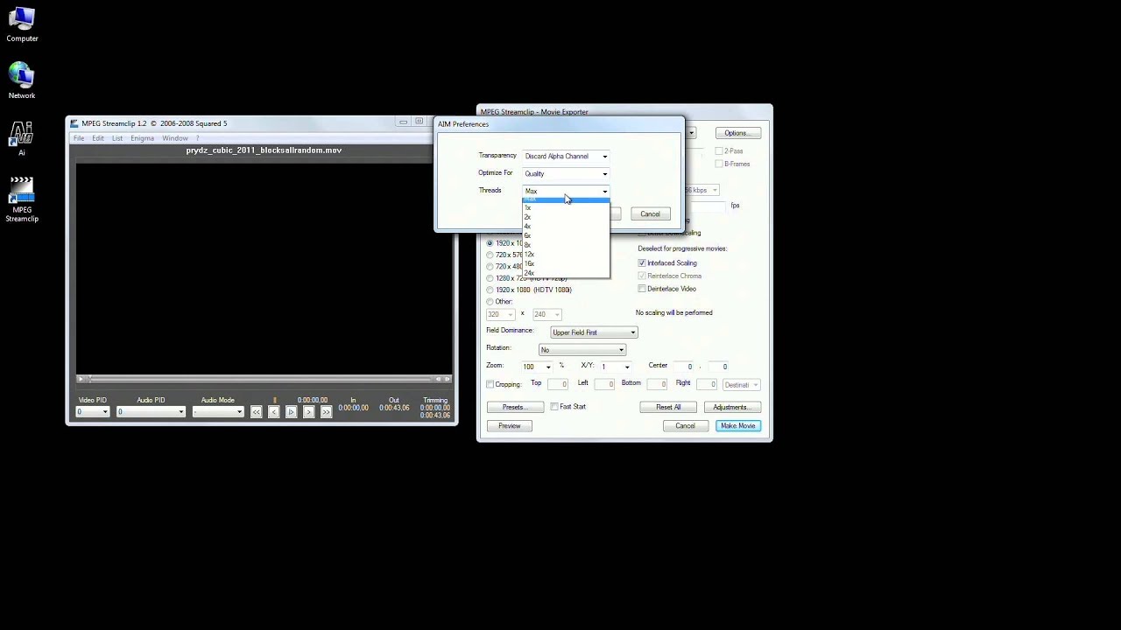
Task: Click the Options button in Movie Exporter
Action: point(737,133)
